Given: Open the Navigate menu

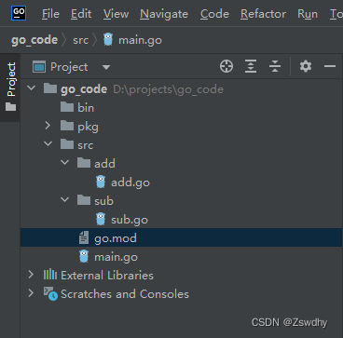Looking at the screenshot, I should (164, 14).
